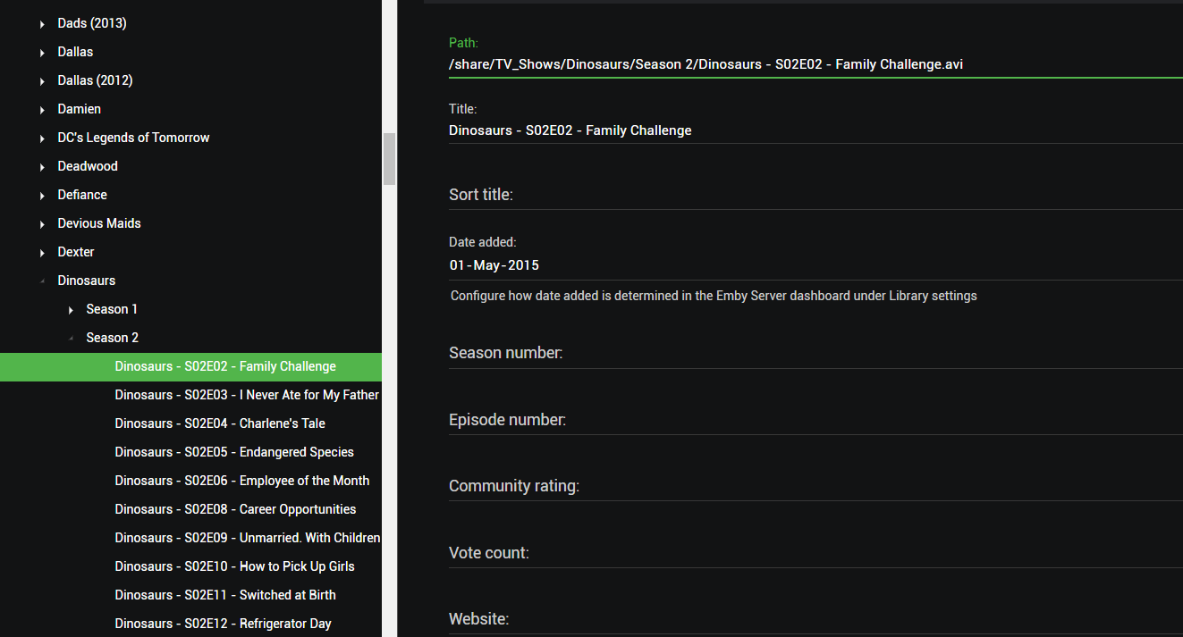Collapse the Dinosaurs series node
Viewport: 1183px width, 637px height.
[x=41, y=280]
